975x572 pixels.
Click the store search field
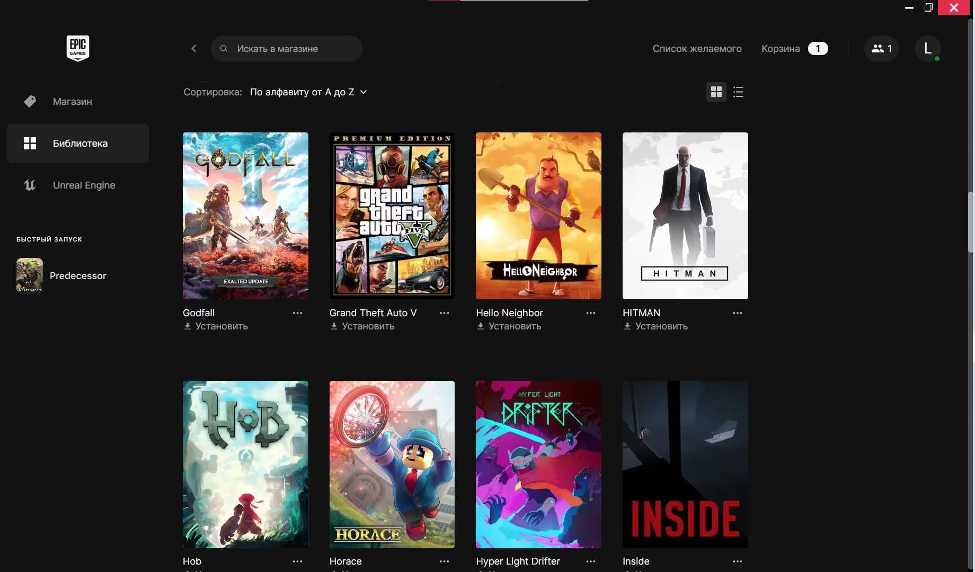click(x=287, y=49)
